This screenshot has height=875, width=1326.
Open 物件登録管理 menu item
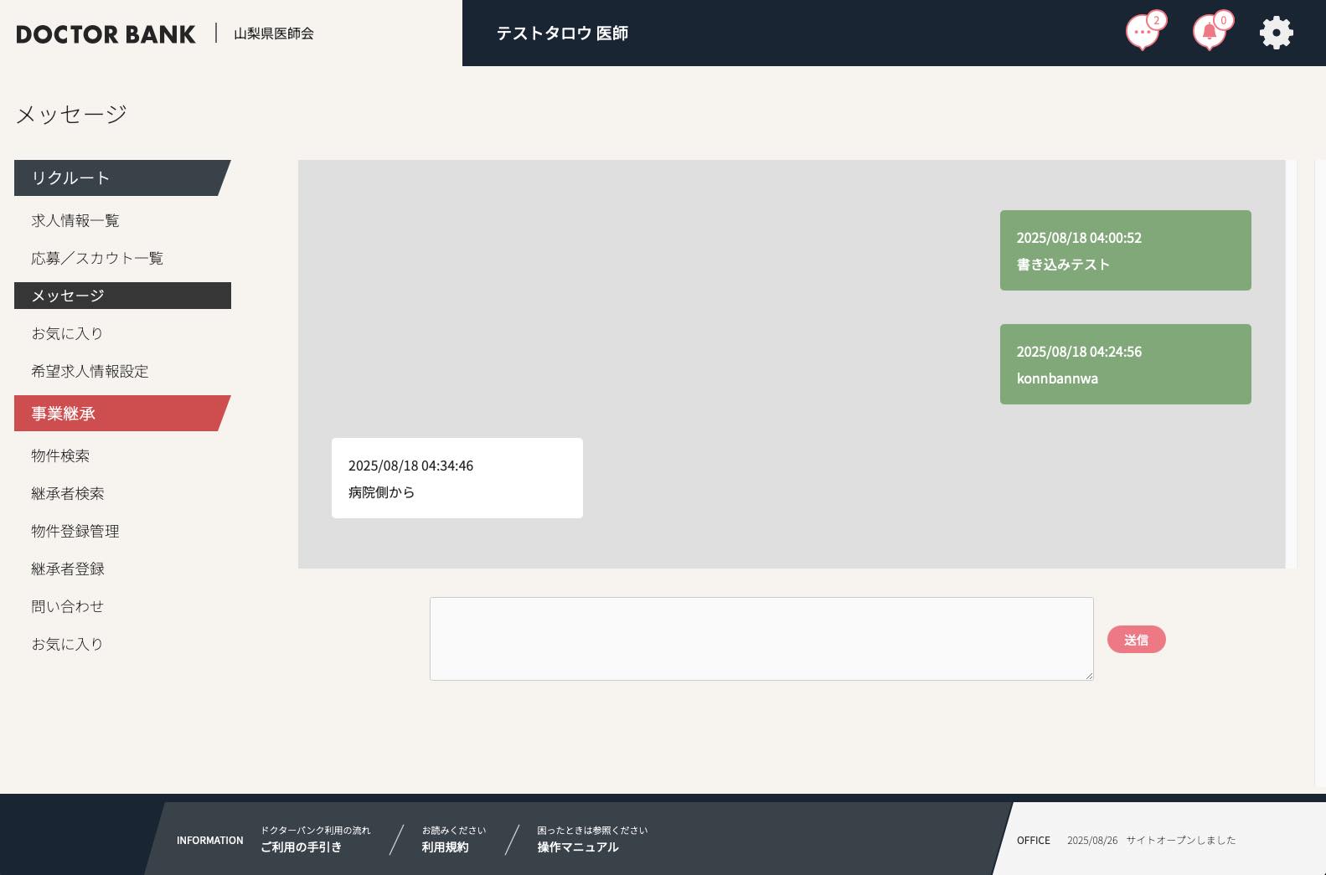tap(75, 531)
